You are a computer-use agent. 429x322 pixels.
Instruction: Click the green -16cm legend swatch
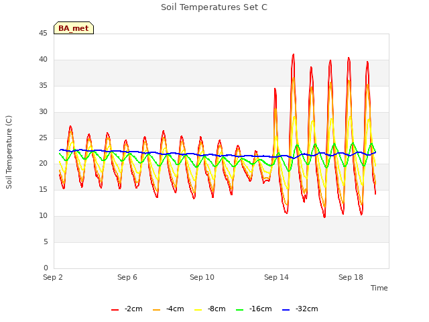pyautogui.click(x=239, y=310)
